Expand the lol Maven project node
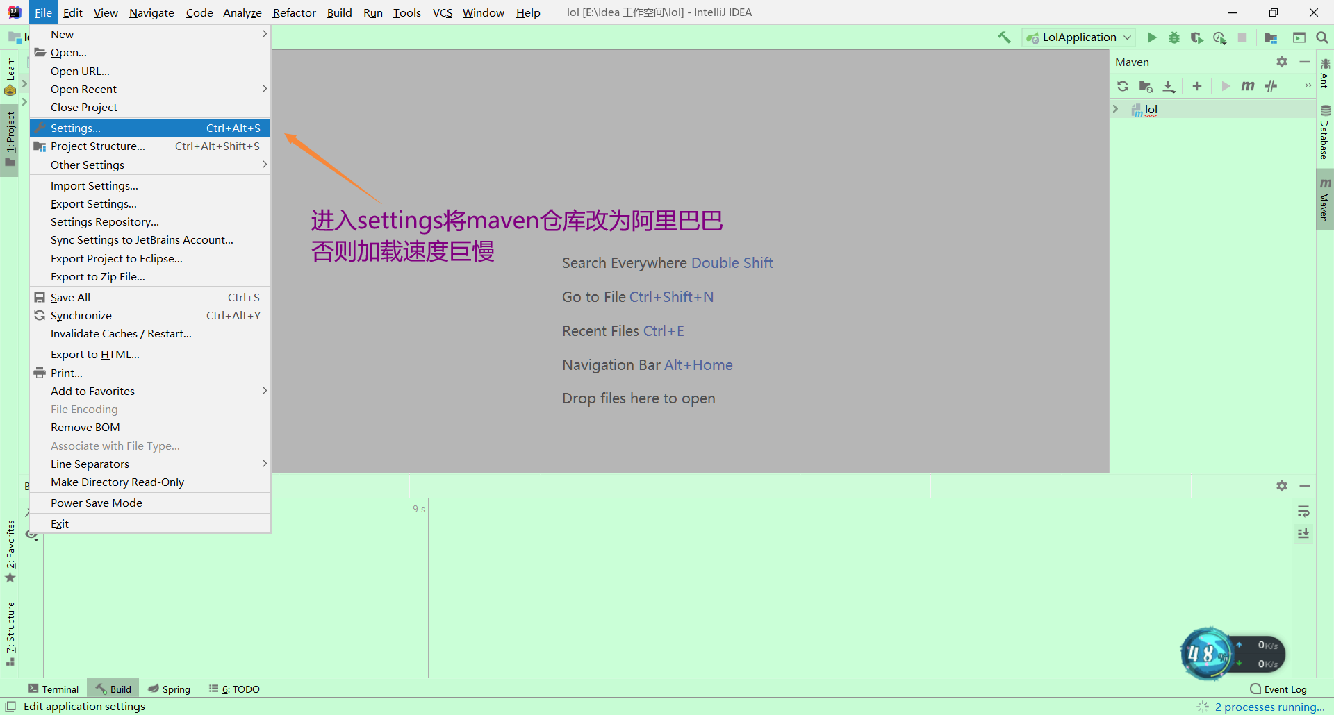Image resolution: width=1334 pixels, height=715 pixels. pos(1116,109)
